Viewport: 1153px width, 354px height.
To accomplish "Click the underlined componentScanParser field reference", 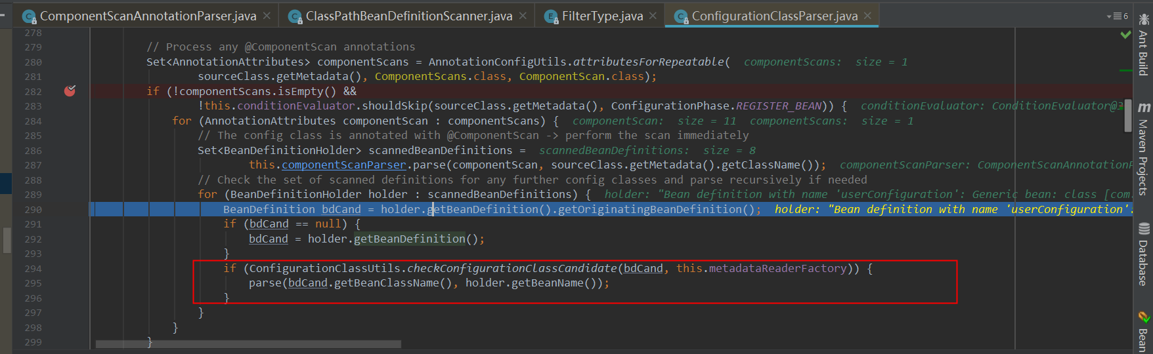I will point(343,165).
